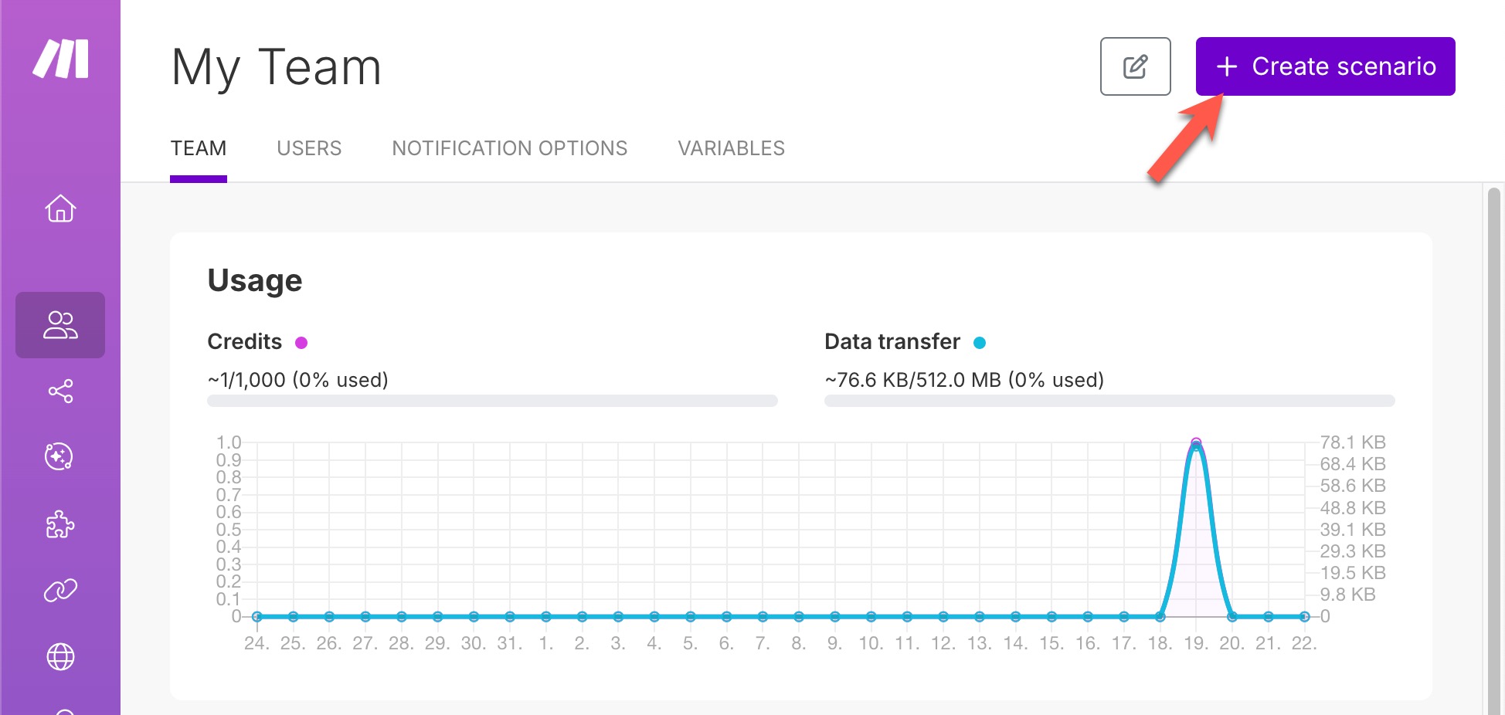Click the chart peak point at day 19
Screen dimensions: 1505x715
pyautogui.click(x=1196, y=444)
